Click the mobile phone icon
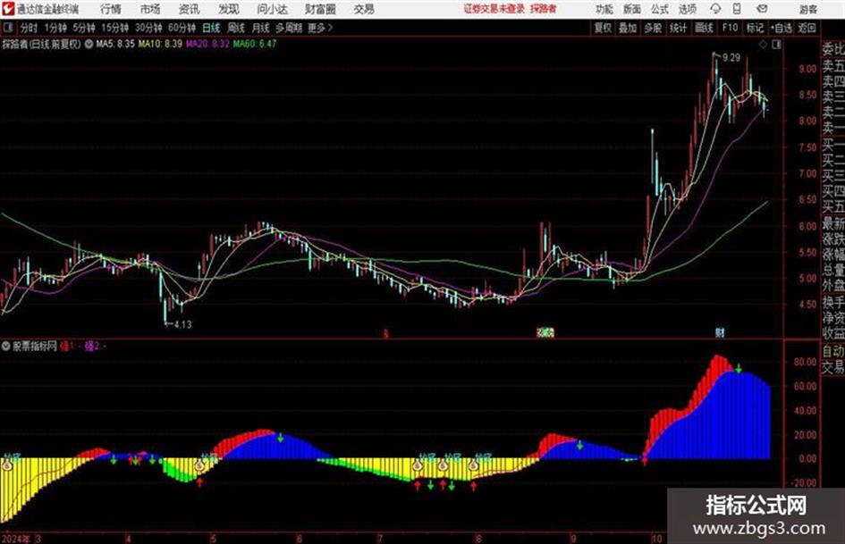 coord(737,9)
